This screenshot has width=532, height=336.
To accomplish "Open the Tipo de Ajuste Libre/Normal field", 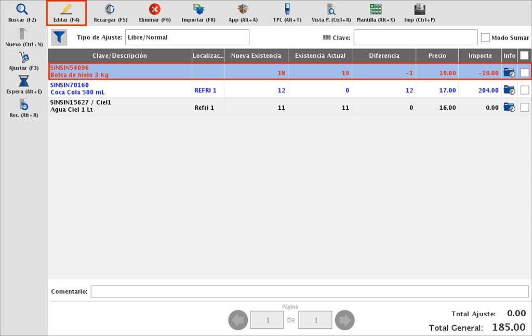I will 187,37.
